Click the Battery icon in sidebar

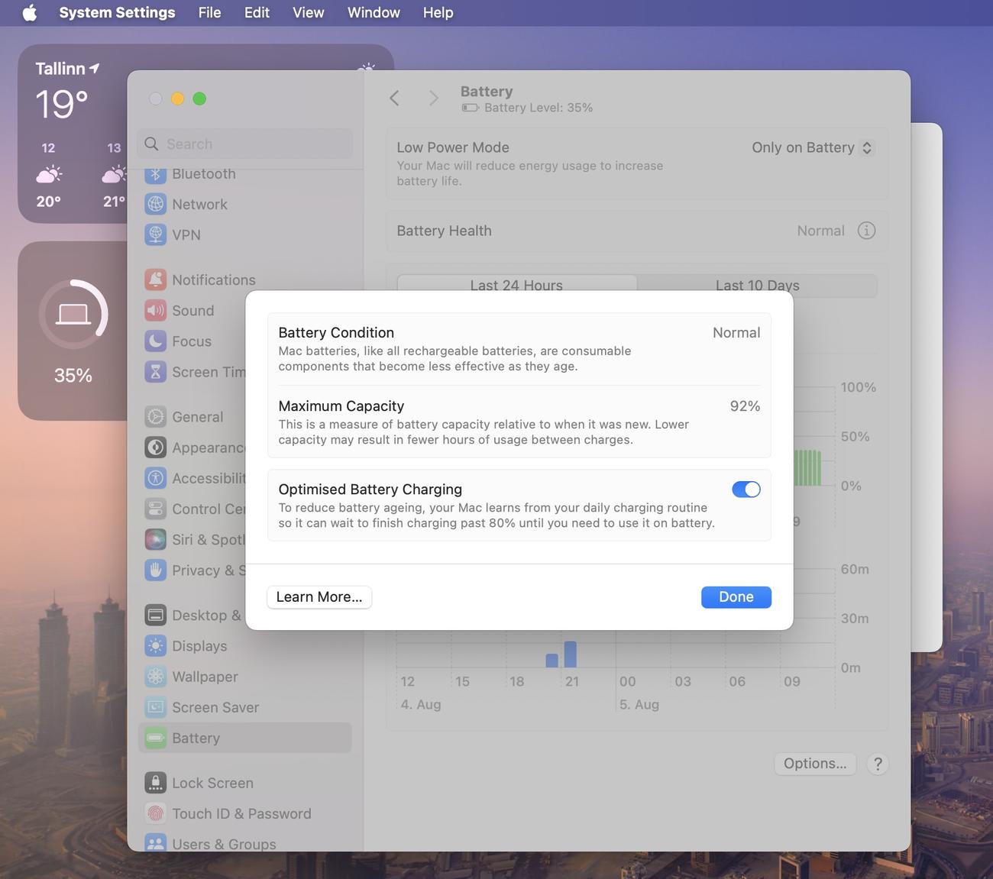click(x=155, y=738)
